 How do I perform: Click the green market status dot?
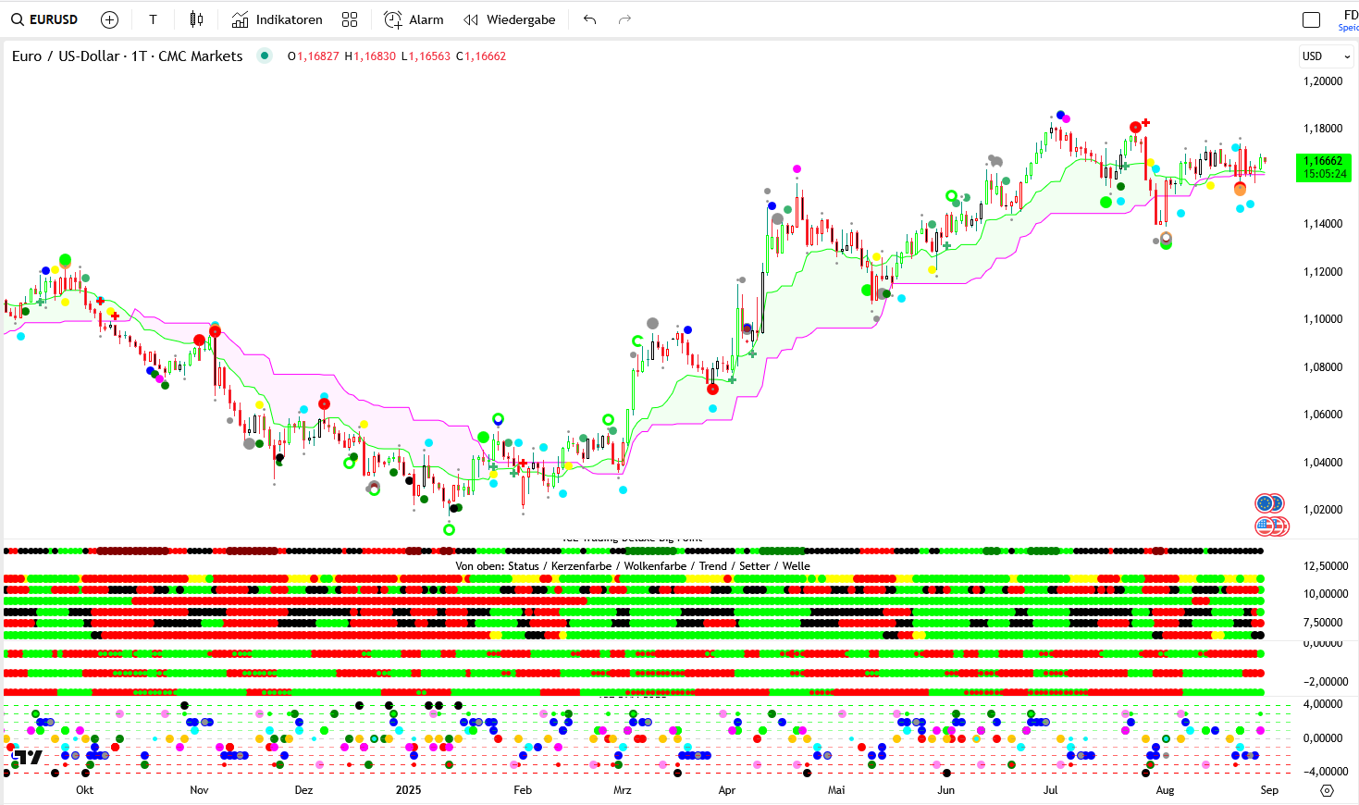(x=265, y=56)
